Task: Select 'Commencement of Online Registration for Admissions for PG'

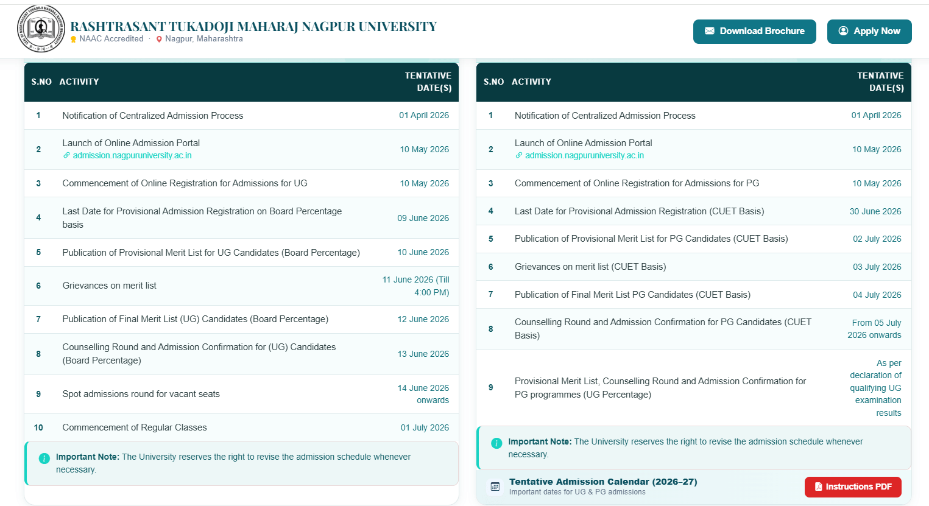Action: [637, 183]
